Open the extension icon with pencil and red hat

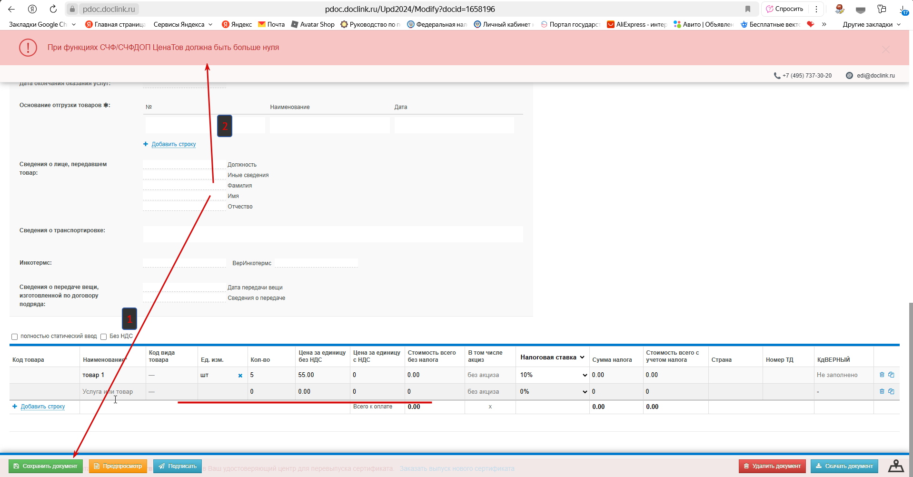(x=840, y=9)
